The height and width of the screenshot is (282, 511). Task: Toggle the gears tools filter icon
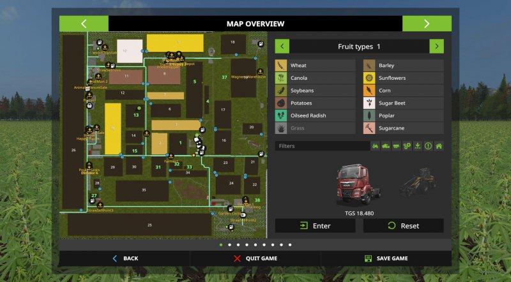tap(407, 146)
